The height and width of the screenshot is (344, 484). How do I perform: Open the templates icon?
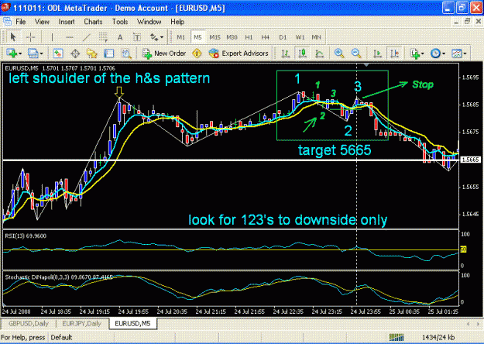[x=457, y=53]
